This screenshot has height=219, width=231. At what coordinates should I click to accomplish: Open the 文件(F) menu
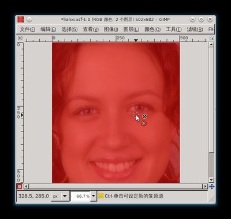coord(28,29)
